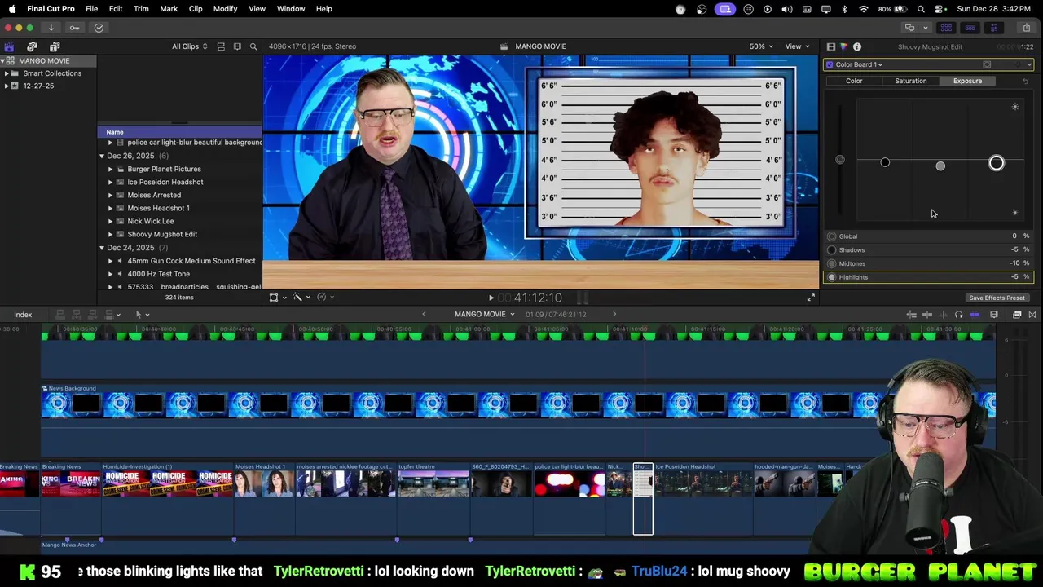
Task: Open the viewer 50% zoom dropdown
Action: 761,46
